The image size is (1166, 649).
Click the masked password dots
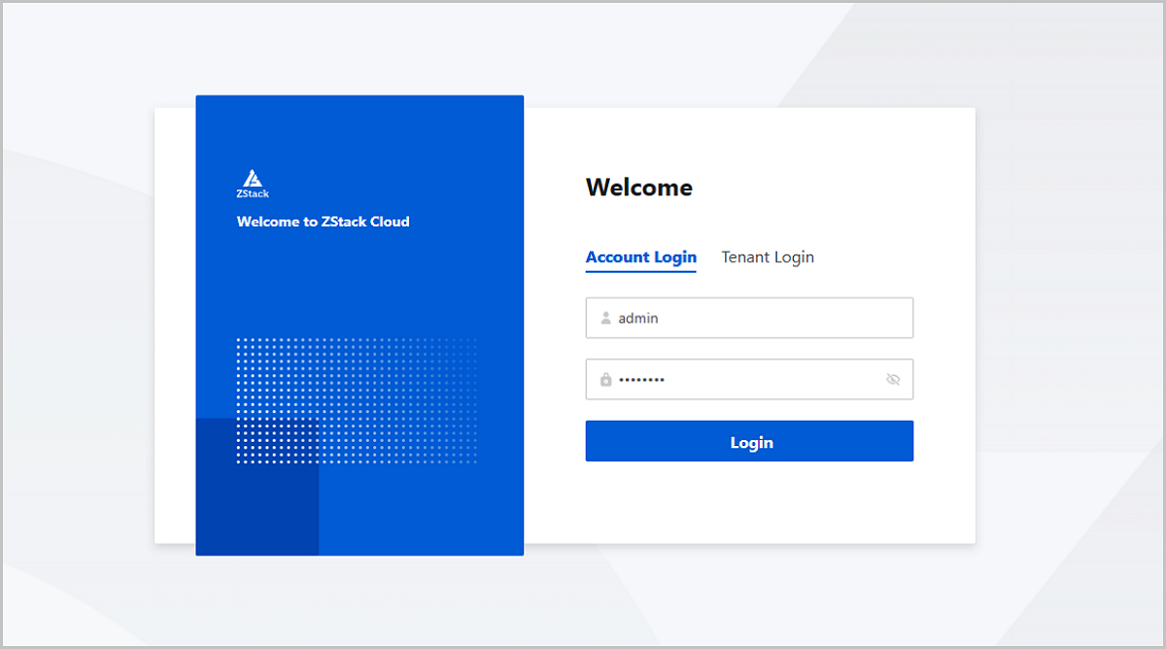coord(641,380)
